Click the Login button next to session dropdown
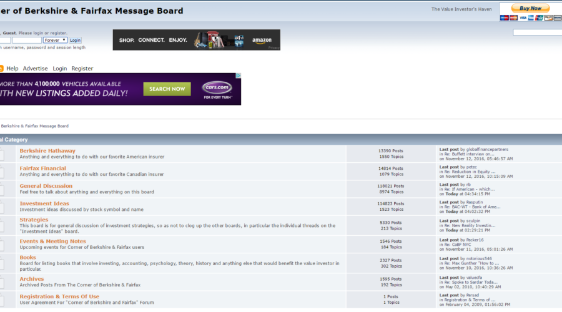 click(75, 40)
